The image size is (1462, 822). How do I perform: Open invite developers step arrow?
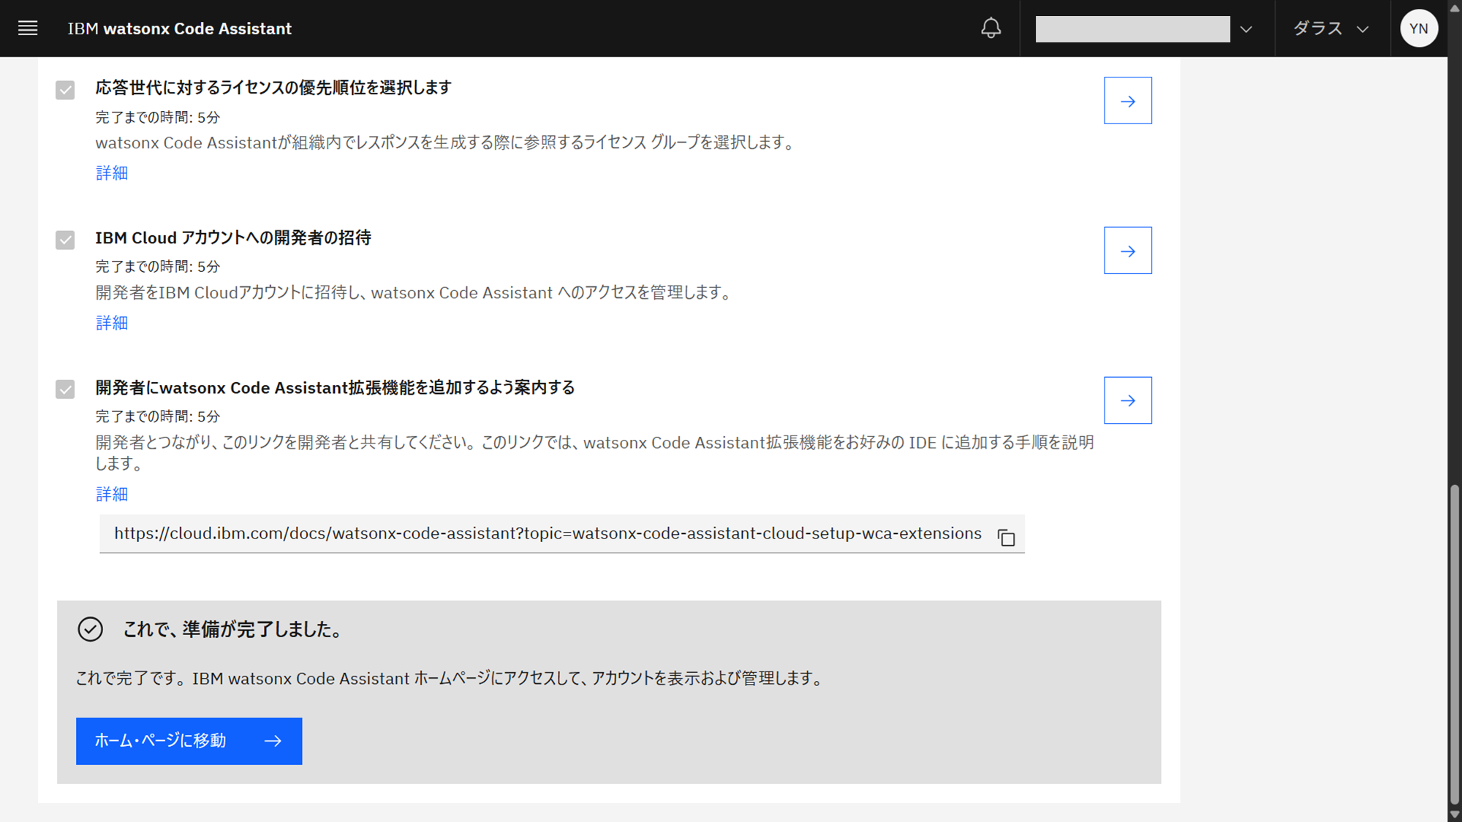pyautogui.click(x=1127, y=251)
